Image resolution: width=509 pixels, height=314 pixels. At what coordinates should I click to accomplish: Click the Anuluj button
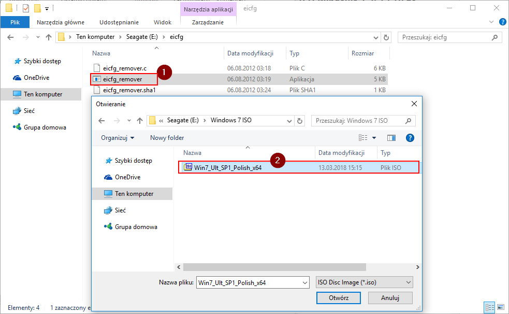390,298
